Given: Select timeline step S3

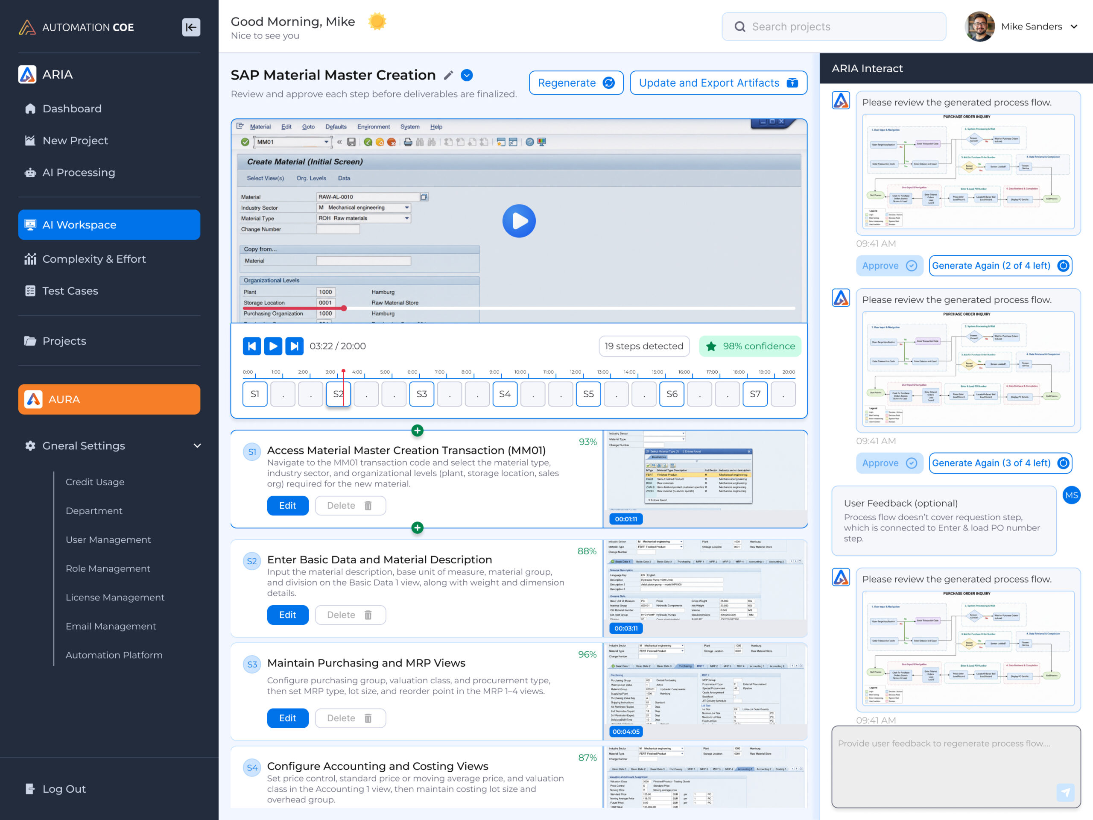Looking at the screenshot, I should (421, 394).
